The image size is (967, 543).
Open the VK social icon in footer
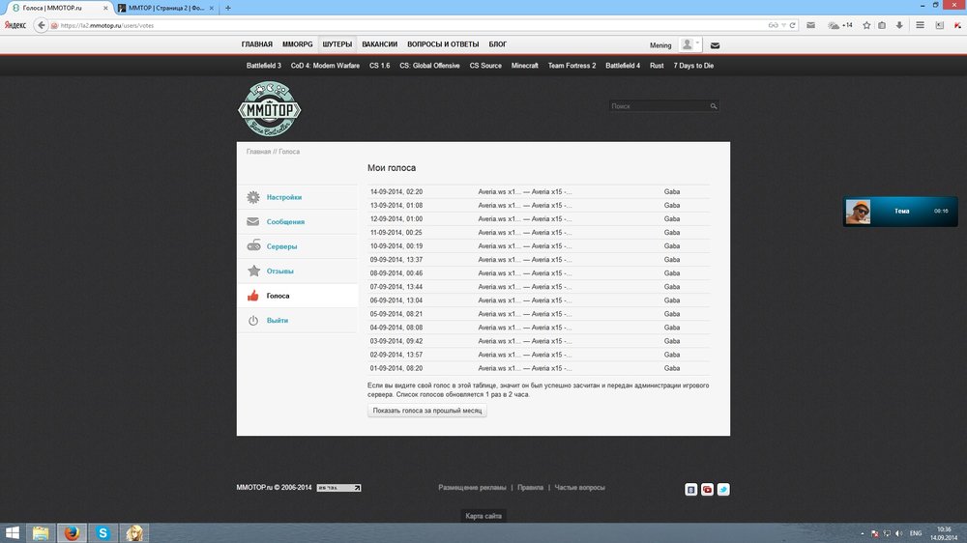pyautogui.click(x=690, y=490)
